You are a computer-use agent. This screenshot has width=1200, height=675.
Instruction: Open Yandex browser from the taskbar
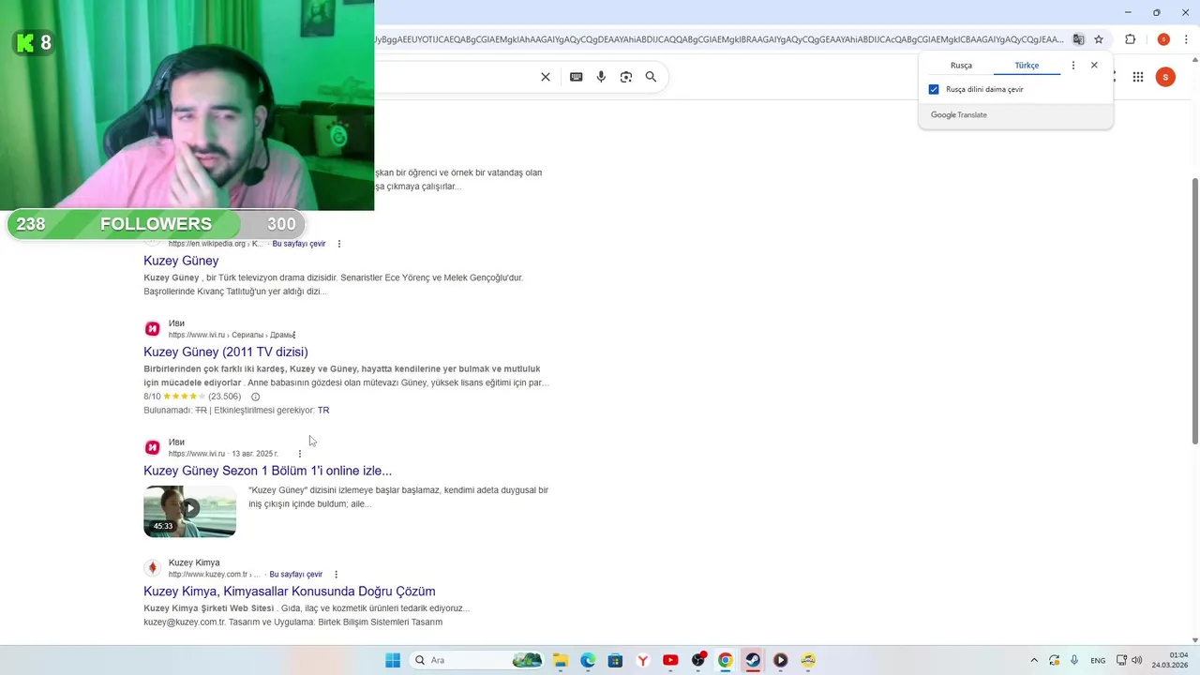click(643, 660)
